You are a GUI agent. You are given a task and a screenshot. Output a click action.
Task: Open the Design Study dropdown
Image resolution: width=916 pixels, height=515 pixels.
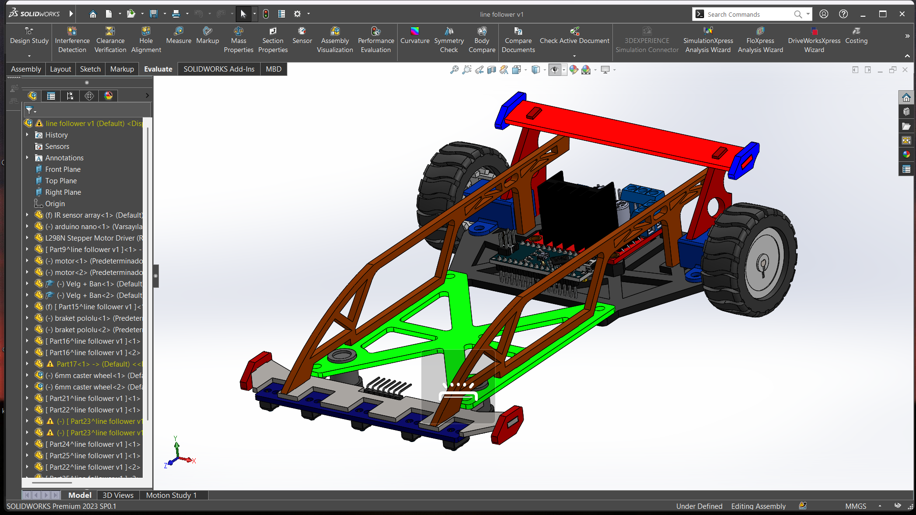point(29,56)
